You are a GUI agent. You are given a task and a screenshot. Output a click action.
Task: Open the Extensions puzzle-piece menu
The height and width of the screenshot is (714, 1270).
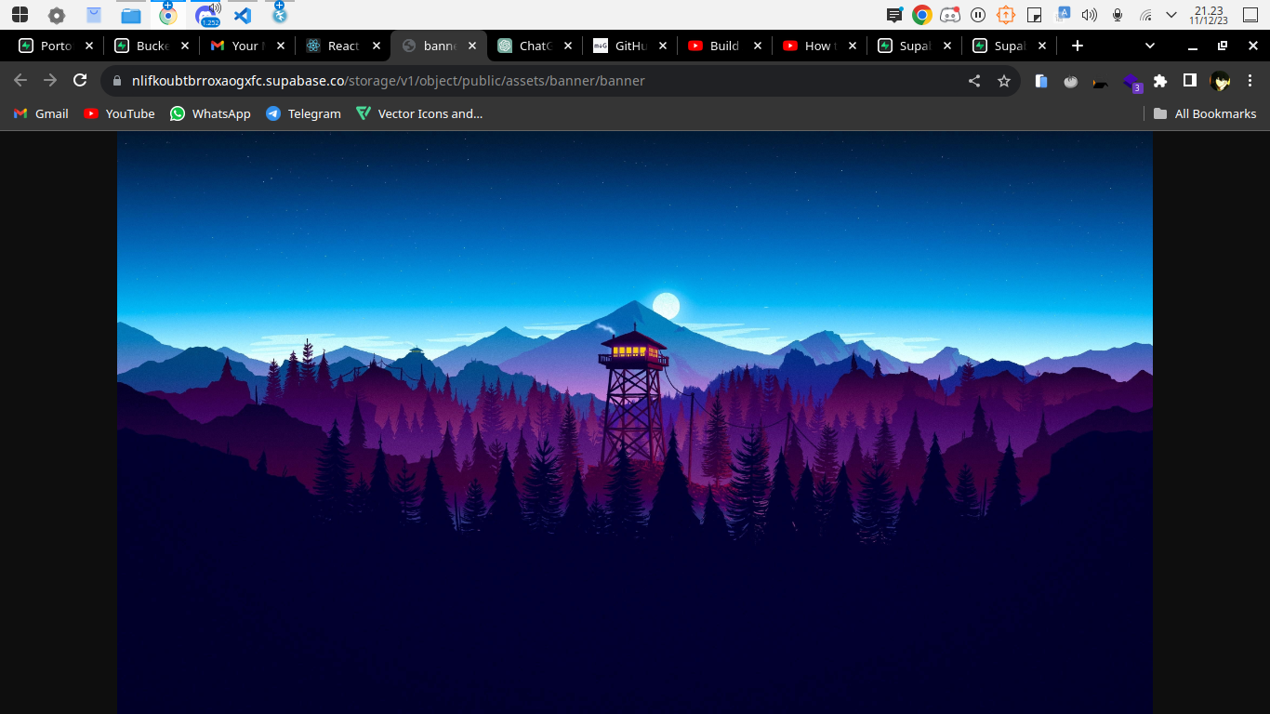pyautogui.click(x=1159, y=81)
